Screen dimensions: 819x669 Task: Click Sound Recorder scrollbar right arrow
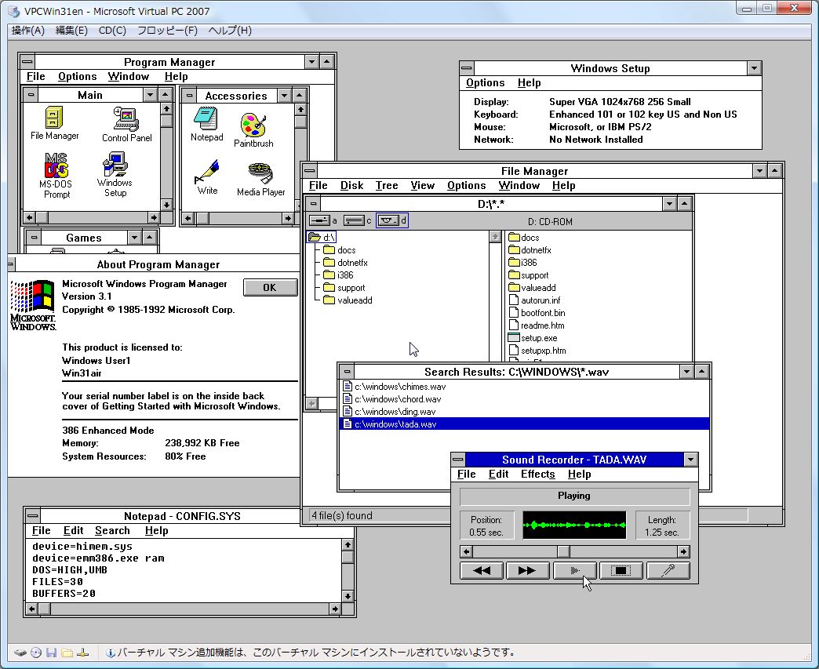683,551
